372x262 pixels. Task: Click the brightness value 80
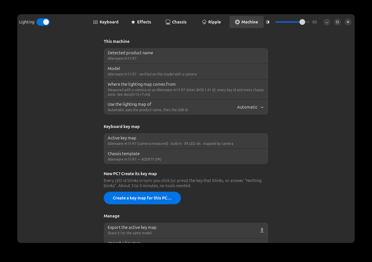pyautogui.click(x=315, y=22)
